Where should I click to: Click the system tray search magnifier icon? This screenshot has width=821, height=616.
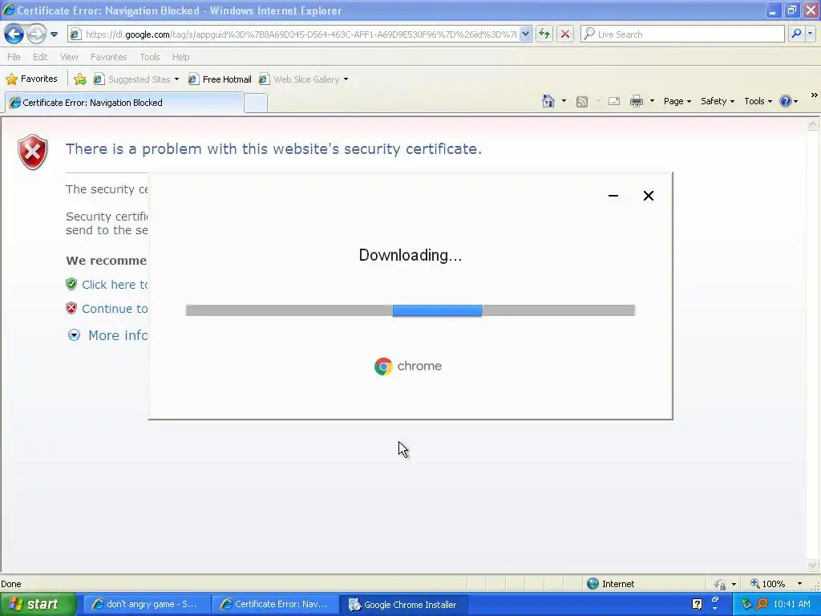762,605
